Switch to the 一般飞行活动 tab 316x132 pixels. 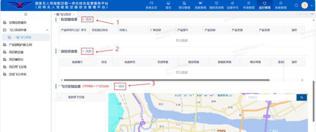click(x=62, y=15)
